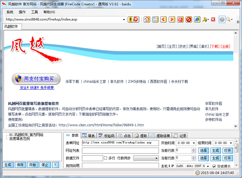Enable the 多行 checkbox

point(105,158)
